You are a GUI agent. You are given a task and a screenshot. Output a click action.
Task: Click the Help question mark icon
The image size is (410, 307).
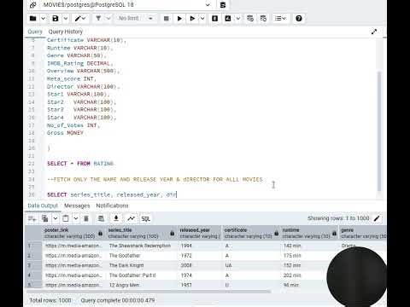[299, 19]
